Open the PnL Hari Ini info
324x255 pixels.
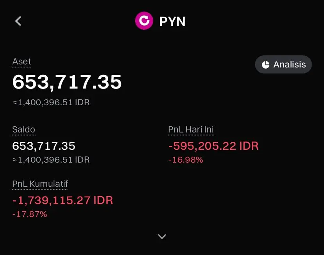[x=191, y=129]
